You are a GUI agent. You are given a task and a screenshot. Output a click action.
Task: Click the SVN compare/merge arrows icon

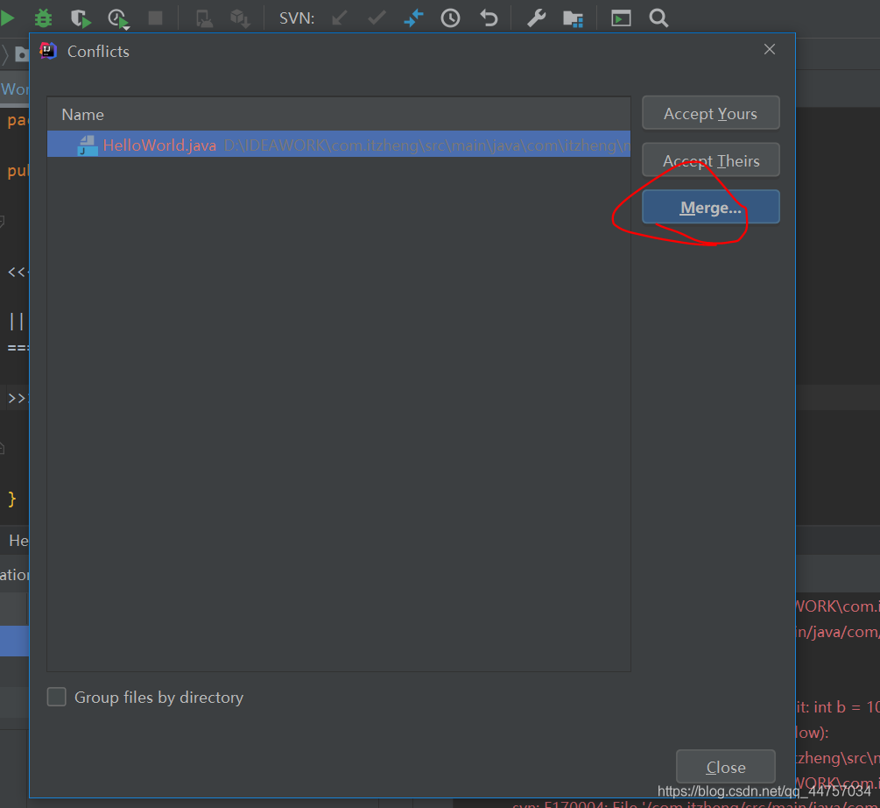pos(413,18)
